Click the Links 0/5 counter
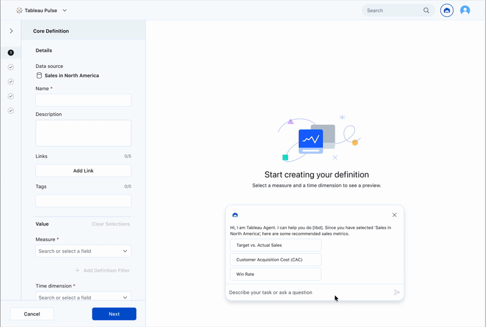486x327 pixels. pyautogui.click(x=128, y=156)
